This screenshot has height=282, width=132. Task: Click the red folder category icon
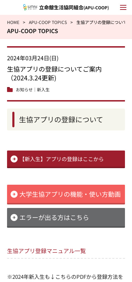[x=10, y=90]
